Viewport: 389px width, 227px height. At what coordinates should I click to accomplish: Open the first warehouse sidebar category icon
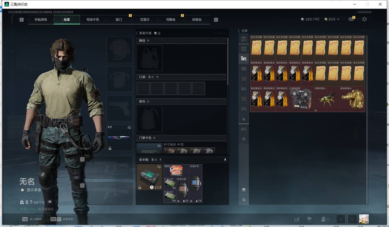(x=244, y=39)
